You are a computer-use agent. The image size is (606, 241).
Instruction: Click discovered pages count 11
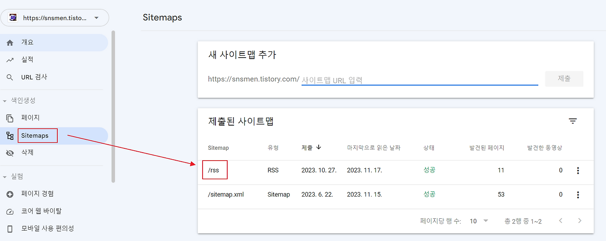pyautogui.click(x=501, y=170)
